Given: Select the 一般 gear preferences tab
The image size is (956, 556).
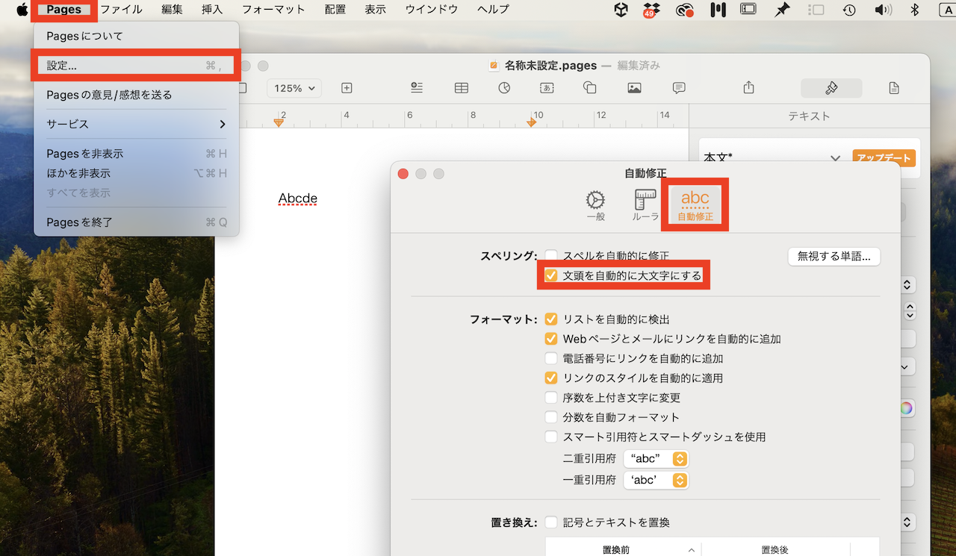Looking at the screenshot, I should pyautogui.click(x=595, y=205).
